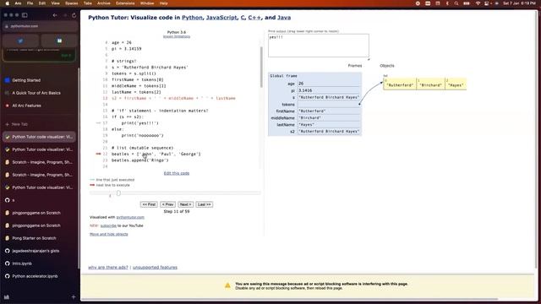Click the Edit this code link
Viewport: 541px width, 304px height.
point(177,173)
